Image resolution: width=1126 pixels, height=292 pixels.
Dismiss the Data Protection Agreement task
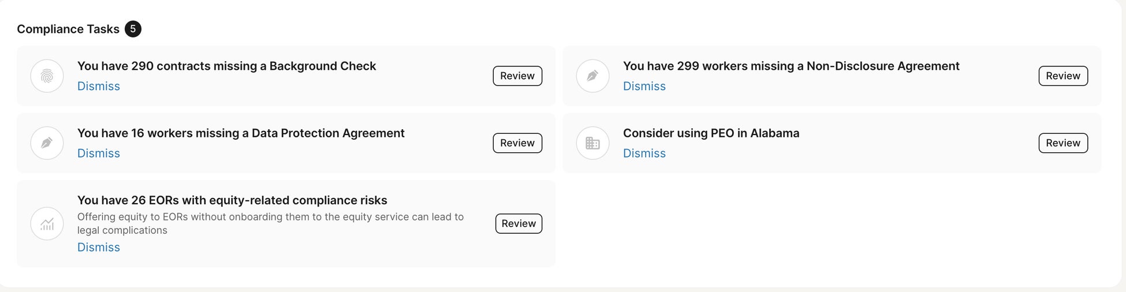tap(99, 154)
